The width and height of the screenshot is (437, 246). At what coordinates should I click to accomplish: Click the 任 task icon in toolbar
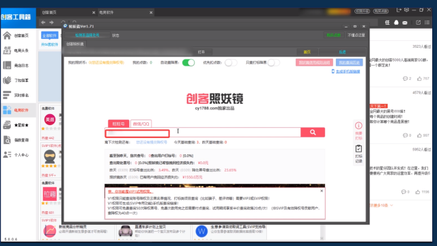(x=387, y=23)
